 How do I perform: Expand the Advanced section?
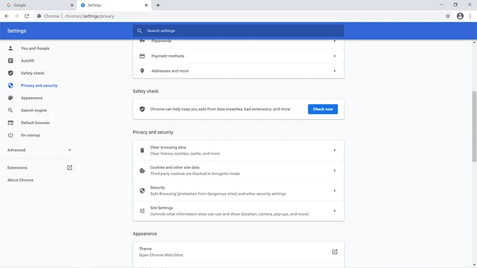click(39, 150)
